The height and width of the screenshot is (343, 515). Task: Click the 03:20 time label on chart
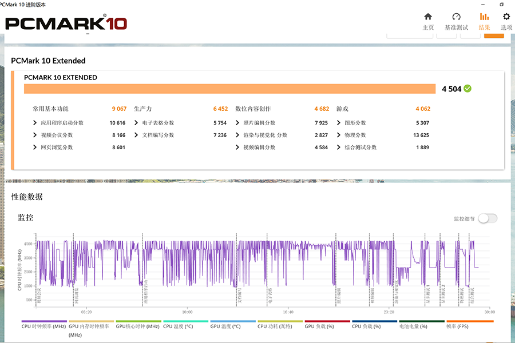click(86, 312)
